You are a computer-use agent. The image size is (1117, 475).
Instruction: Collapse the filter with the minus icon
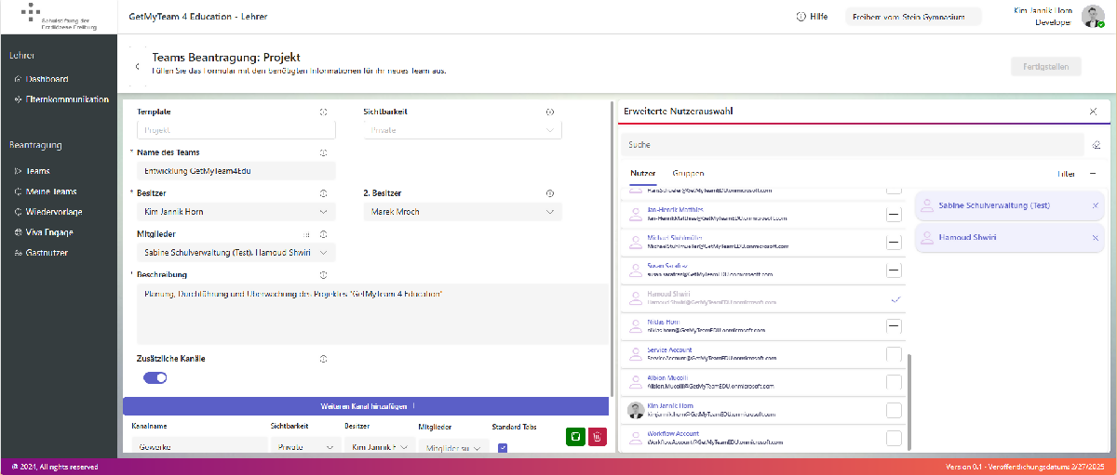[1093, 173]
